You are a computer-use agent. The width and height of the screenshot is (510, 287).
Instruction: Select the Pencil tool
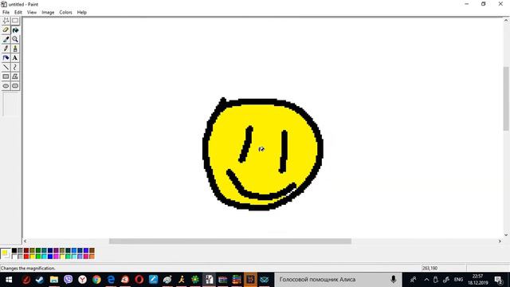6,49
